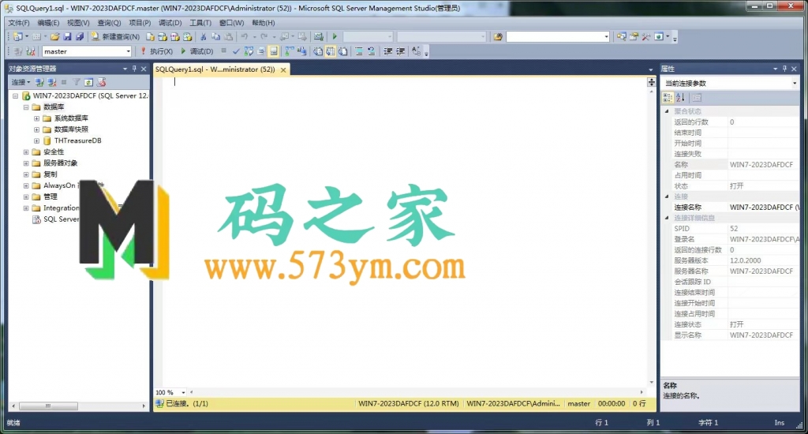Toggle Results to Text output mode

tap(317, 51)
